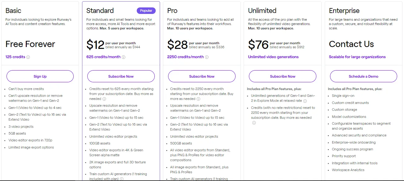This screenshot has width=404, height=181.
Task: Subscribe Now on the Pro plan
Action: pos(202,76)
